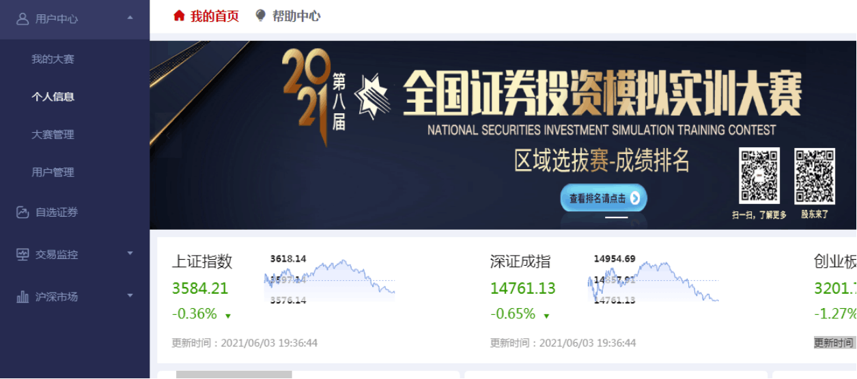Click the 深证成指 mini trend chart

click(653, 279)
